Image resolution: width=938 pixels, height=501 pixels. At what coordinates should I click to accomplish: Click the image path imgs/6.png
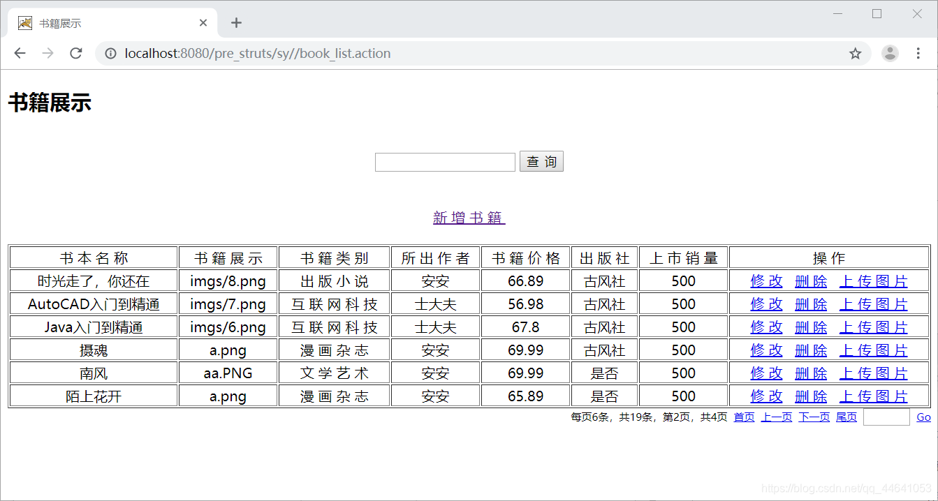tap(228, 327)
